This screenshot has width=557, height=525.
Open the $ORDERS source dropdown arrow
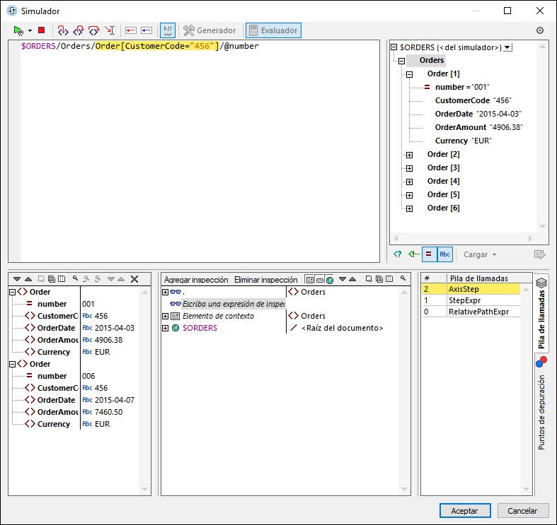(507, 47)
